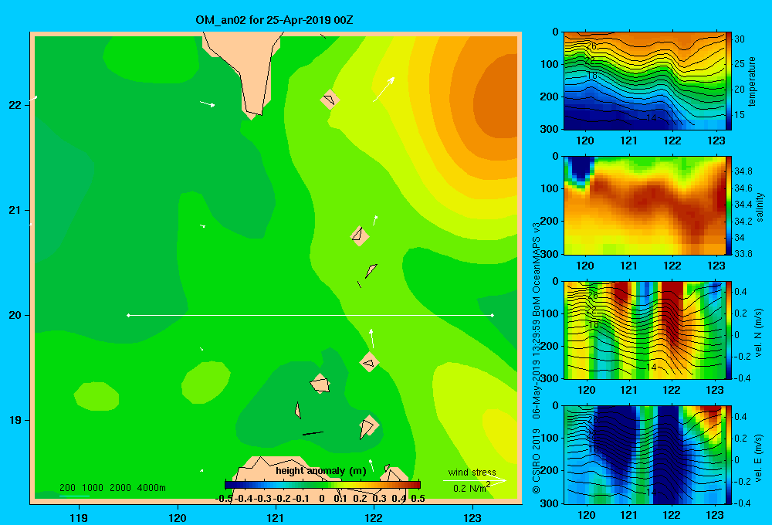The height and width of the screenshot is (525, 772).
Task: Click the 'temperature' axis label
Action: pos(752,81)
